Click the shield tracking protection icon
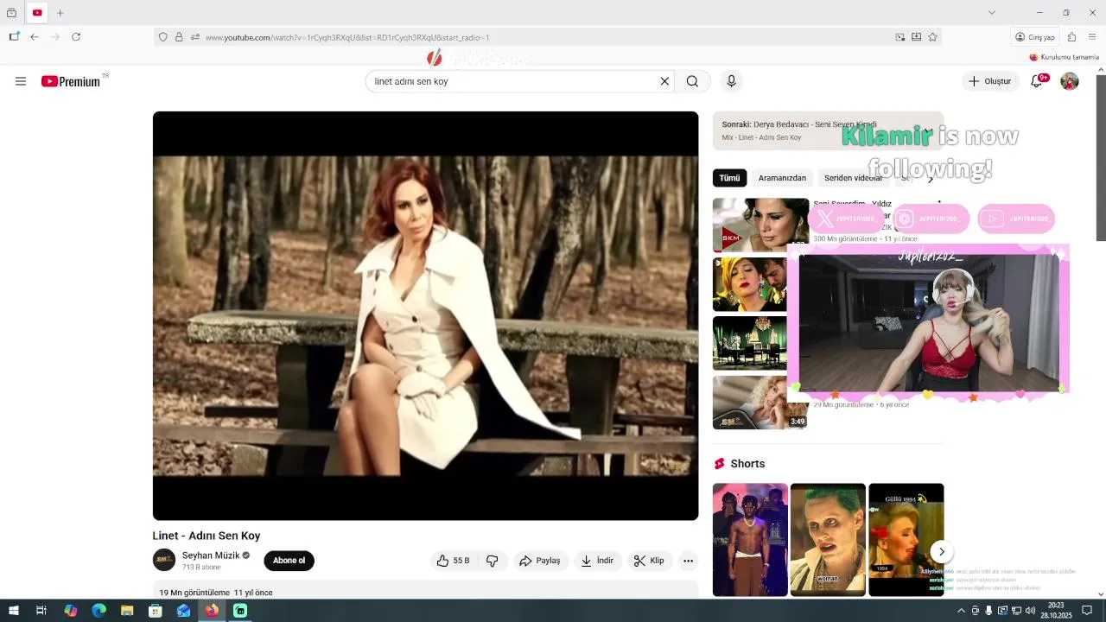The image size is (1106, 622). 162,37
